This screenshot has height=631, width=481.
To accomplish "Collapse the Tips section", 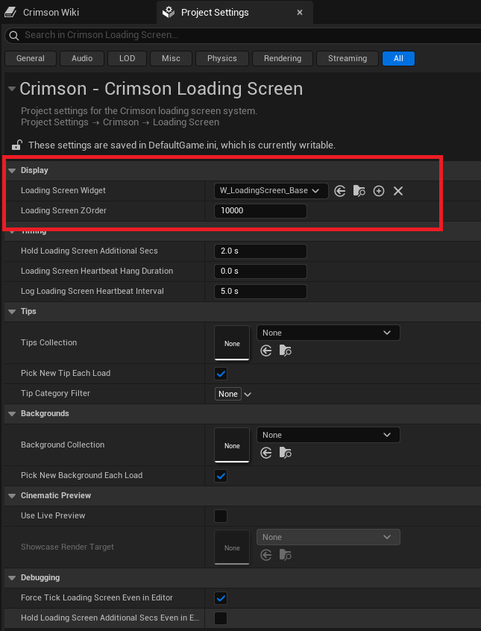I will 12,312.
